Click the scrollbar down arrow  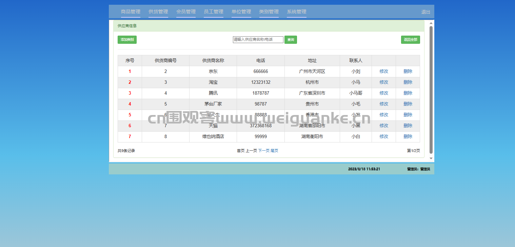431,158
